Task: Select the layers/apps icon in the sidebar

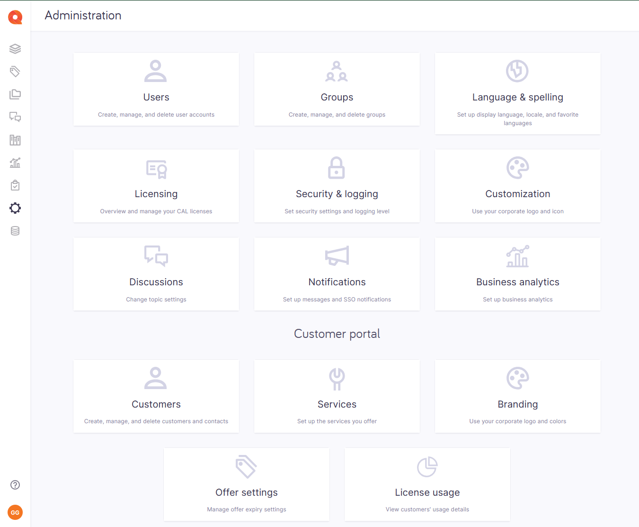Action: tap(15, 49)
